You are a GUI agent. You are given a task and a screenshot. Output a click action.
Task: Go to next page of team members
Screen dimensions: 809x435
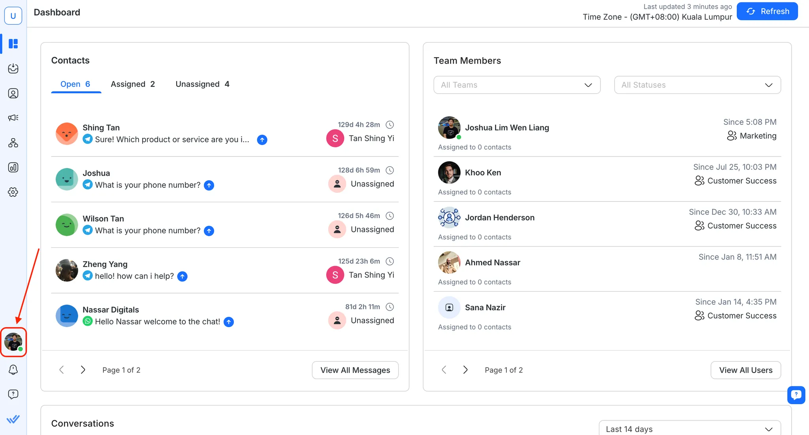(465, 370)
